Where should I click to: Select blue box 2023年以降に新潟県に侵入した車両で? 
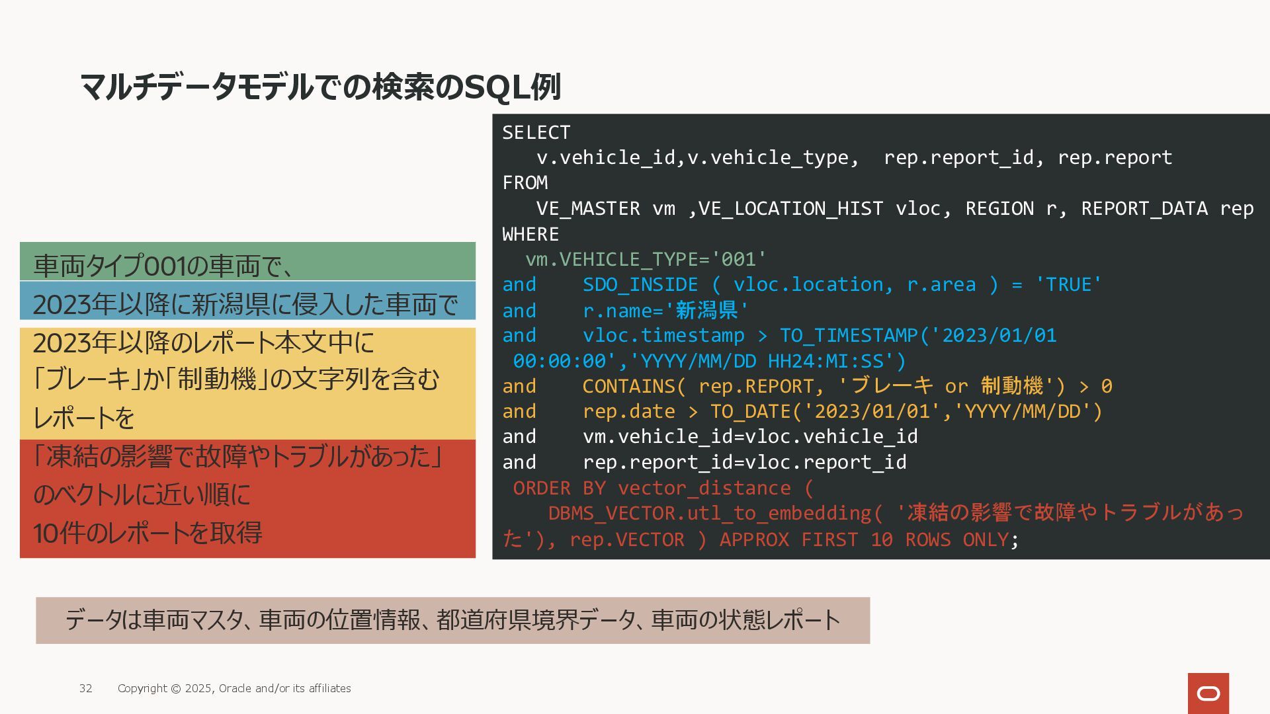tap(247, 301)
